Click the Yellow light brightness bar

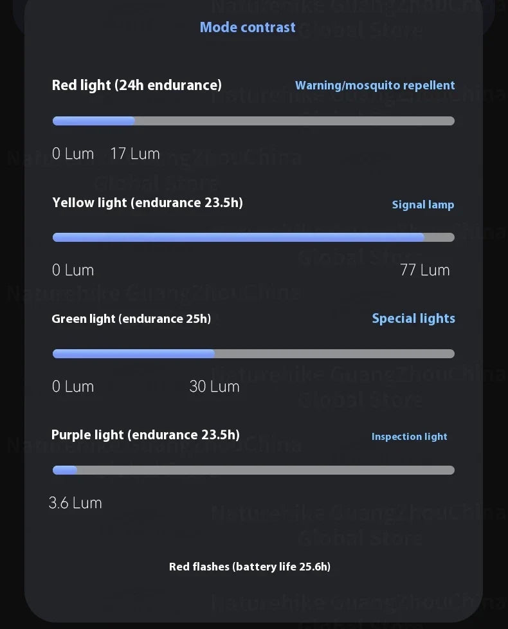point(253,237)
